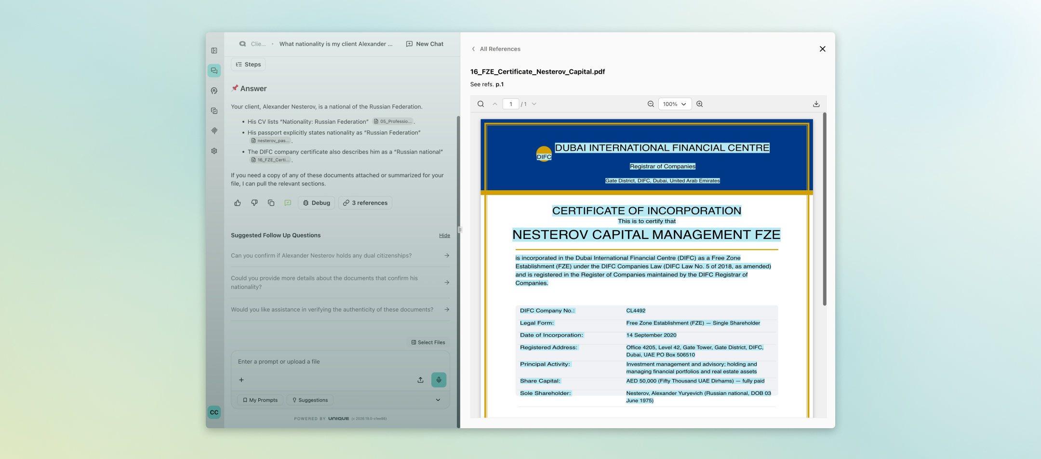This screenshot has width=1041, height=459.
Task: Open the head-with-gear assistants icon in sidebar
Action: click(214, 91)
